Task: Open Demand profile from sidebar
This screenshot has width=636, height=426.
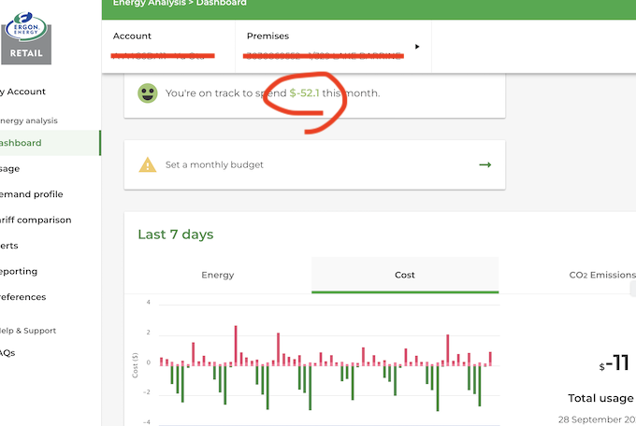Action: (x=32, y=194)
